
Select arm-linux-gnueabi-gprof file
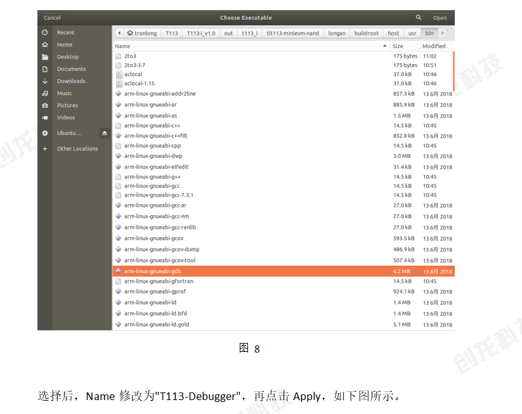[x=284, y=292]
